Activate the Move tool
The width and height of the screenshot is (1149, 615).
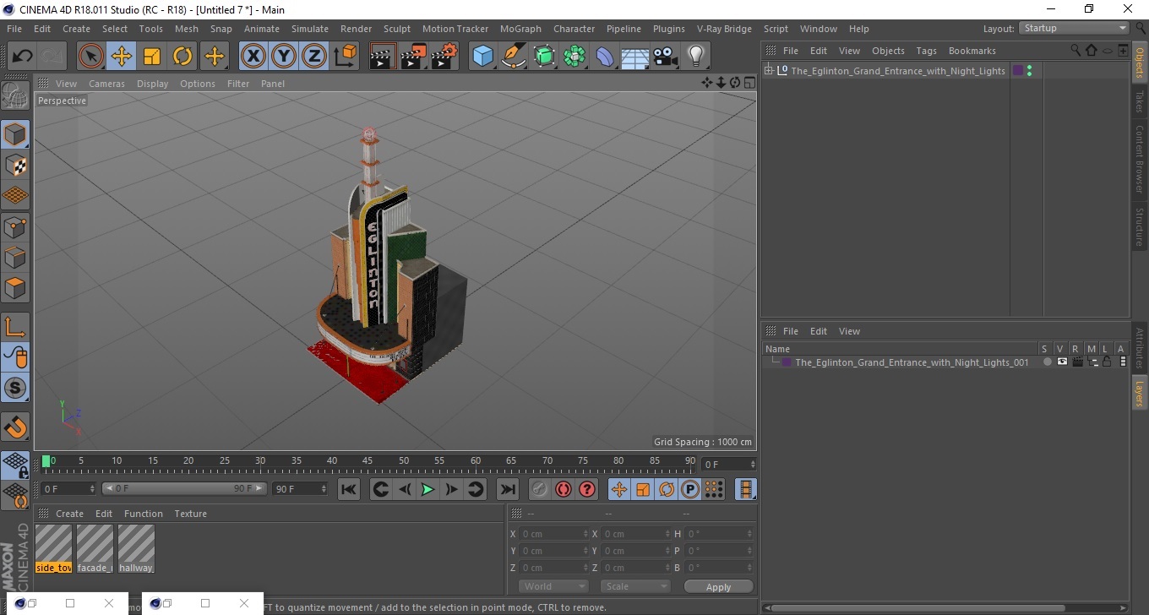pyautogui.click(x=122, y=57)
